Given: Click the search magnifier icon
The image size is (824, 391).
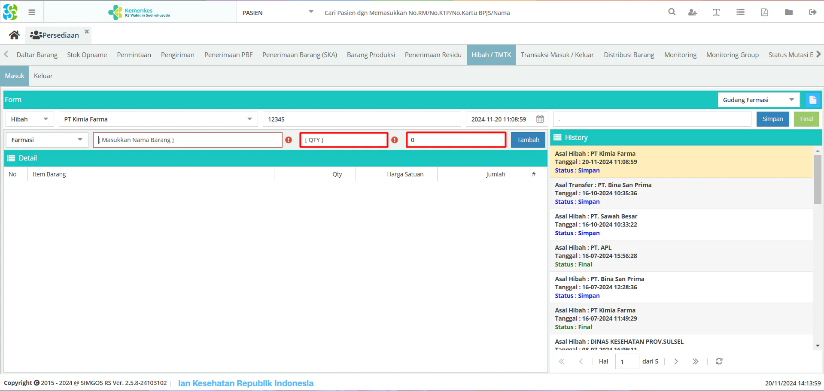Looking at the screenshot, I should (x=672, y=12).
